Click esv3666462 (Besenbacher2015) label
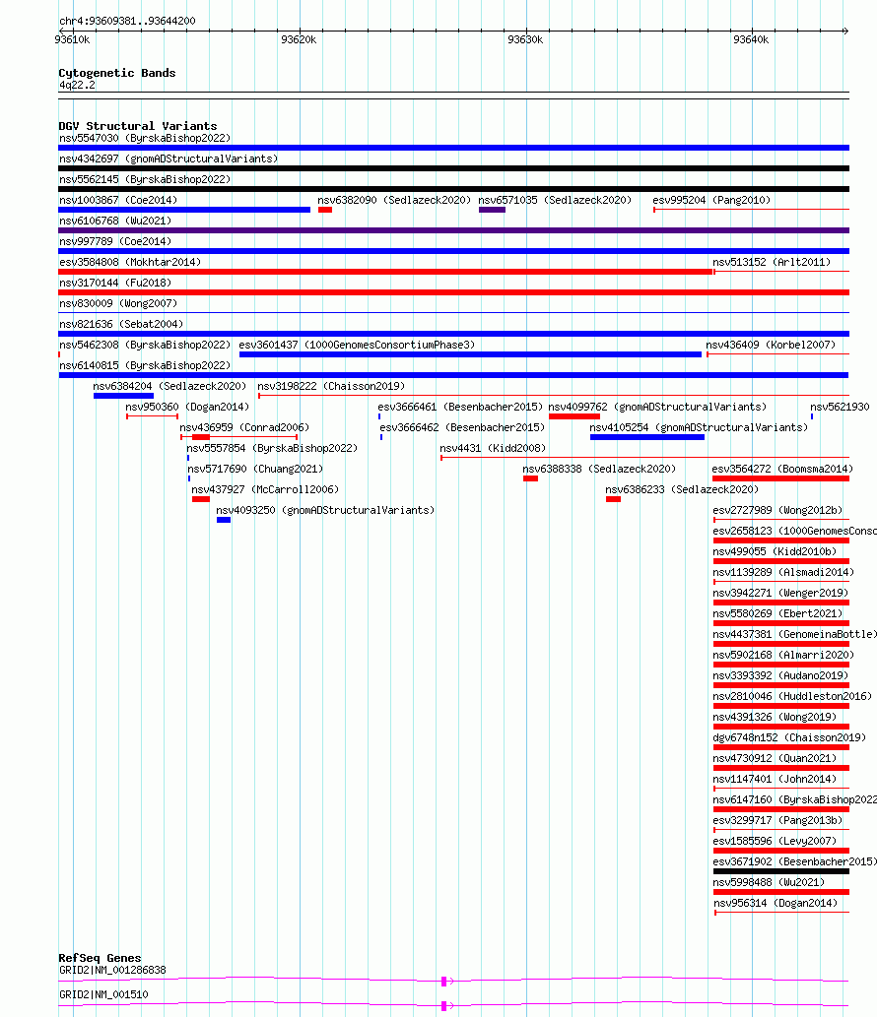This screenshot has height=1017, width=877. [x=462, y=428]
